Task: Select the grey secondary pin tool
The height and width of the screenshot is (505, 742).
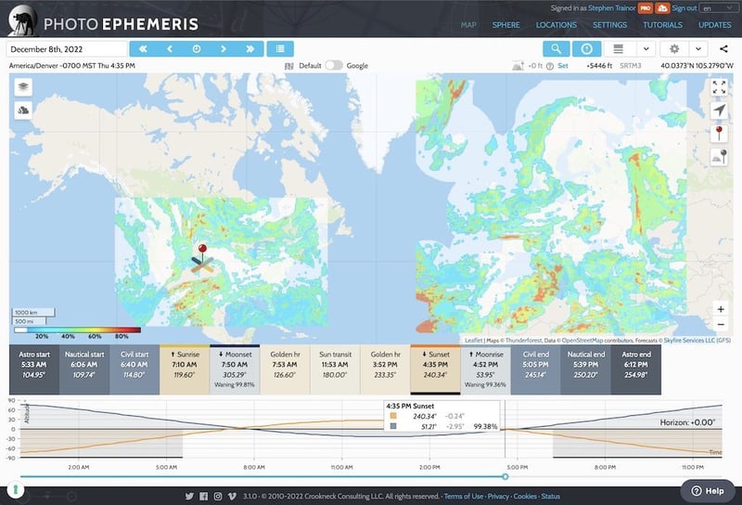Action: point(720,157)
